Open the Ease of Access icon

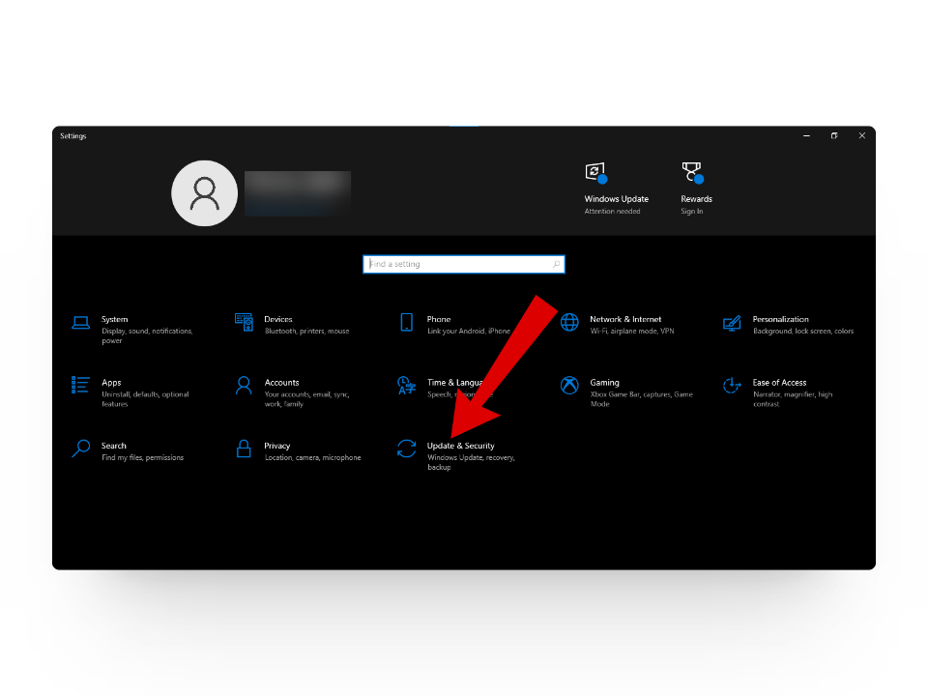coord(732,386)
